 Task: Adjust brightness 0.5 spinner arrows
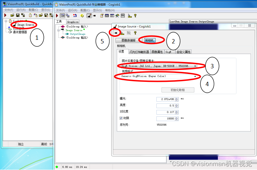(177, 106)
